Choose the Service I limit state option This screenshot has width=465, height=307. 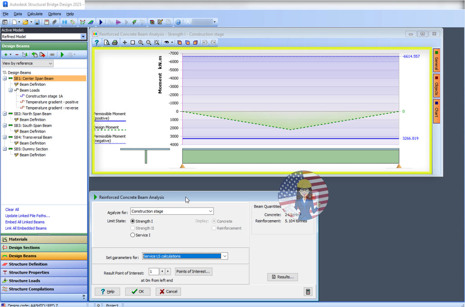(132, 235)
